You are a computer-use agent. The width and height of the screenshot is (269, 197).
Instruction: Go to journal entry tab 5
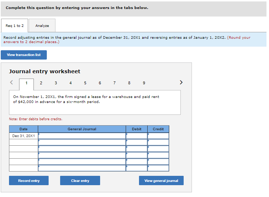[85, 83]
